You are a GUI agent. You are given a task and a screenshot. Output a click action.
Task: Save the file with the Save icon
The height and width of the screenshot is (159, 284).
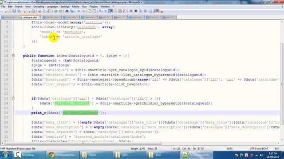[x=14, y=11]
